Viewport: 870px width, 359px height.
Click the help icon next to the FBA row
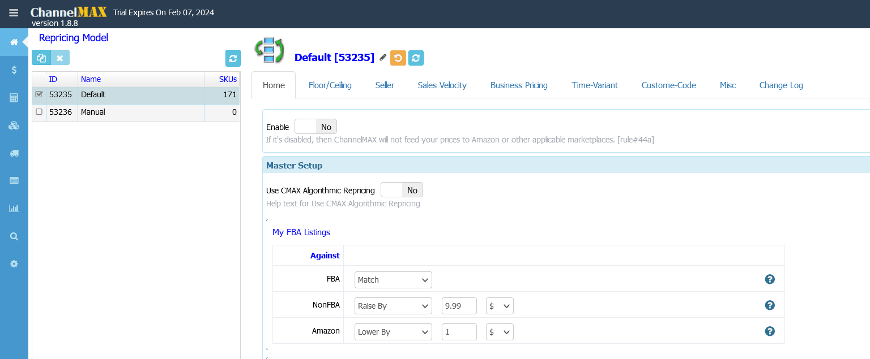pos(770,279)
